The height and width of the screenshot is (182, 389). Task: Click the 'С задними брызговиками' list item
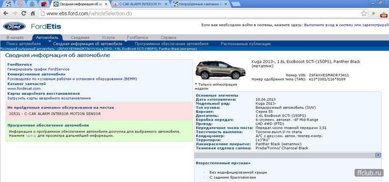click(233, 177)
